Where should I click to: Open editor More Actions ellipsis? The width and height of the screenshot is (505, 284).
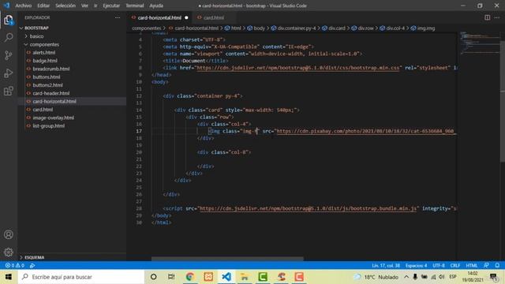pyautogui.click(x=497, y=17)
